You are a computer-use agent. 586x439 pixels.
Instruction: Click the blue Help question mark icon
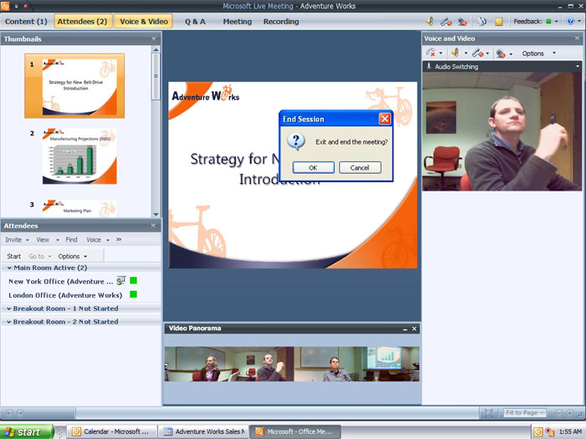570,21
